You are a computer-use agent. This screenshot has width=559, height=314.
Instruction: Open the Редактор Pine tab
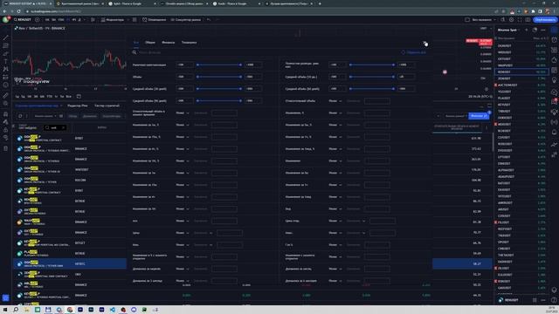pyautogui.click(x=78, y=106)
